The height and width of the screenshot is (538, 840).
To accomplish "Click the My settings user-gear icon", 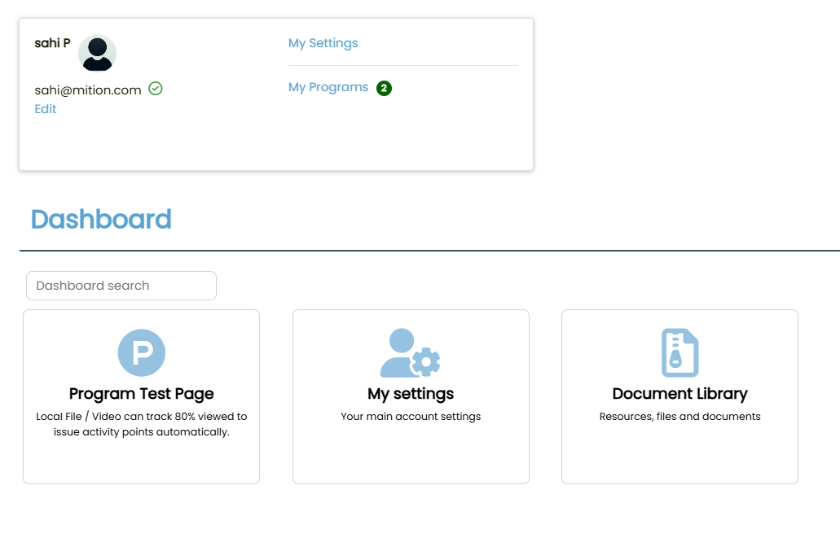I will point(411,353).
